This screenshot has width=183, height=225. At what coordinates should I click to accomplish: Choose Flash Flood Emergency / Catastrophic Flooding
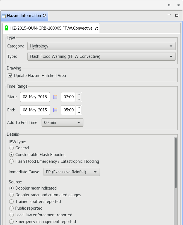[x=11, y=161]
